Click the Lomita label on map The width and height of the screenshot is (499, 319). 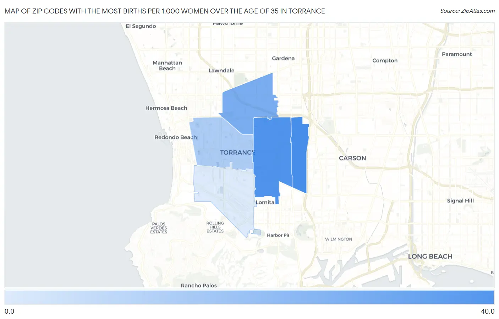point(265,202)
